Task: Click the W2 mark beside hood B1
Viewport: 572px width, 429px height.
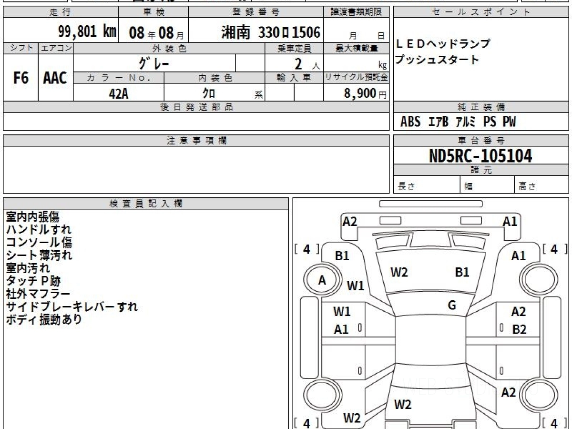Action: [x=399, y=272]
